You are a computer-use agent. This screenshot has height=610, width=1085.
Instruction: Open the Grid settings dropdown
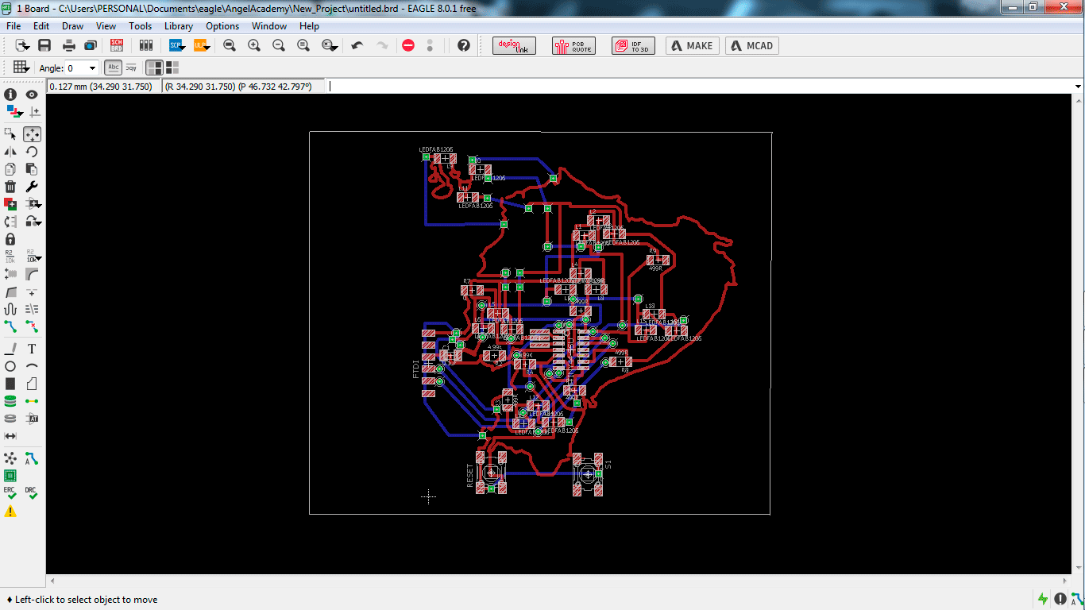[21, 68]
